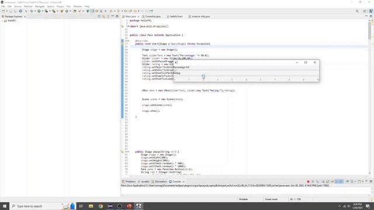
Task: Click the External Tools run icon
Action: click(54, 11)
